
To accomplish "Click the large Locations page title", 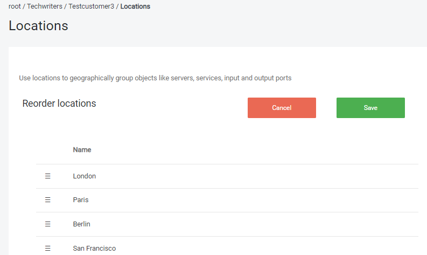I will pyautogui.click(x=38, y=25).
